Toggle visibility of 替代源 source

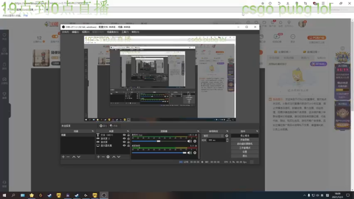coord(124,142)
